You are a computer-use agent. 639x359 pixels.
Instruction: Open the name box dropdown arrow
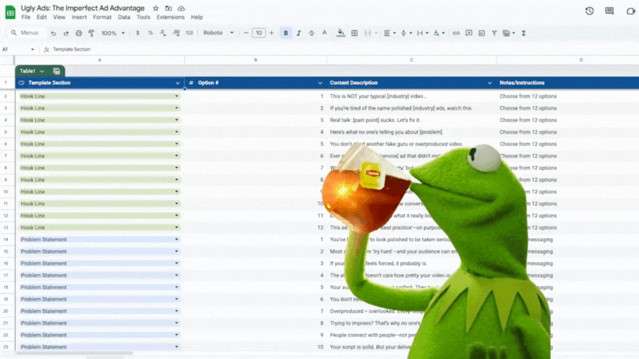point(32,50)
